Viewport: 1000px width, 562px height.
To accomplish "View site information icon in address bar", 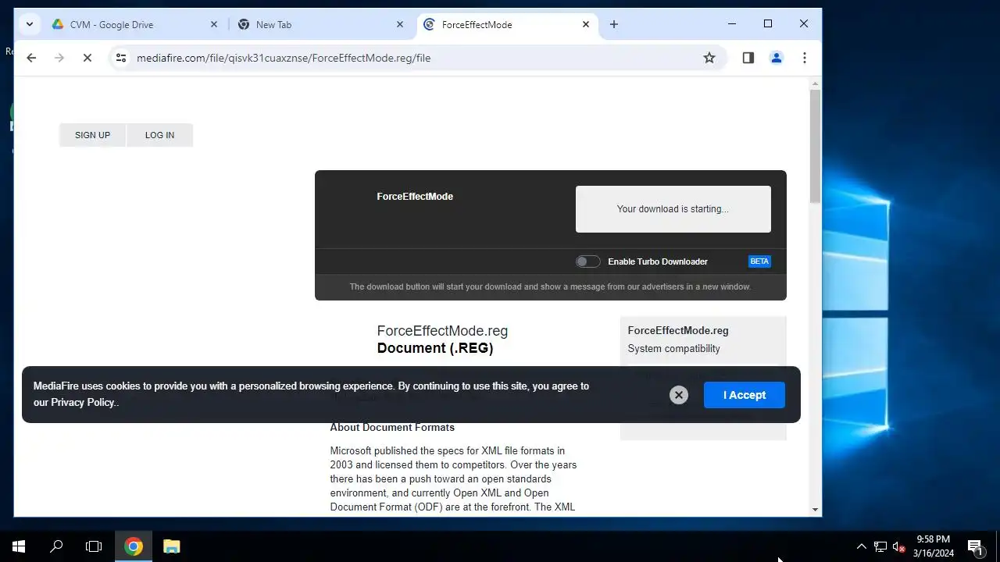I will point(121,58).
